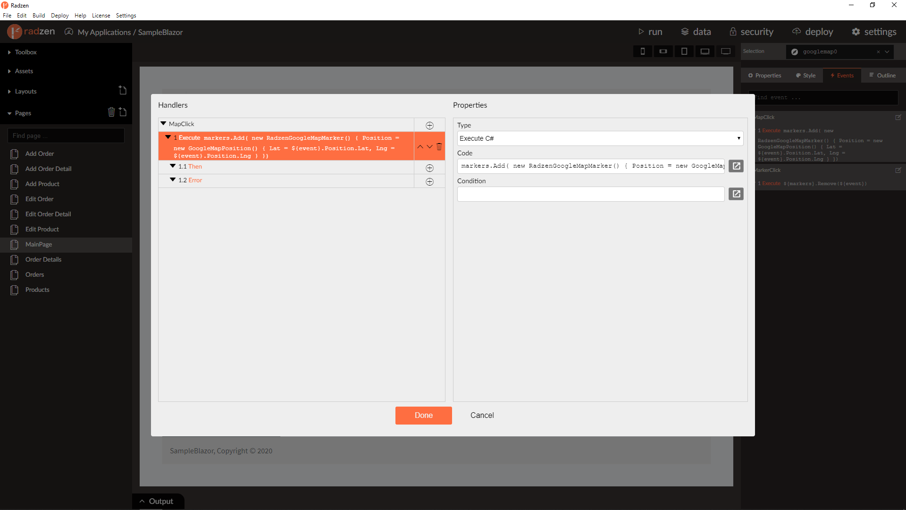
Task: Collapse the 1.2 Error node
Action: point(173,180)
